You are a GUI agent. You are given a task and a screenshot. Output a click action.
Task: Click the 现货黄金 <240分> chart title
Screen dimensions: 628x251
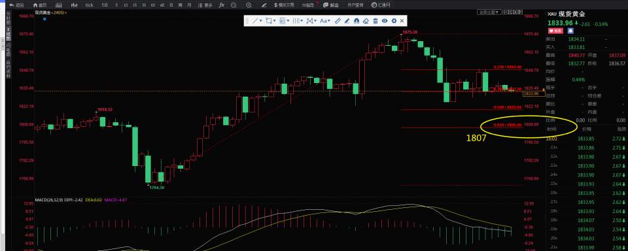pyautogui.click(x=51, y=13)
